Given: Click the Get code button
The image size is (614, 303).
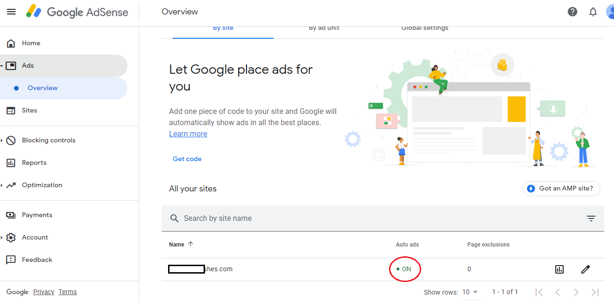Looking at the screenshot, I should point(187,159).
